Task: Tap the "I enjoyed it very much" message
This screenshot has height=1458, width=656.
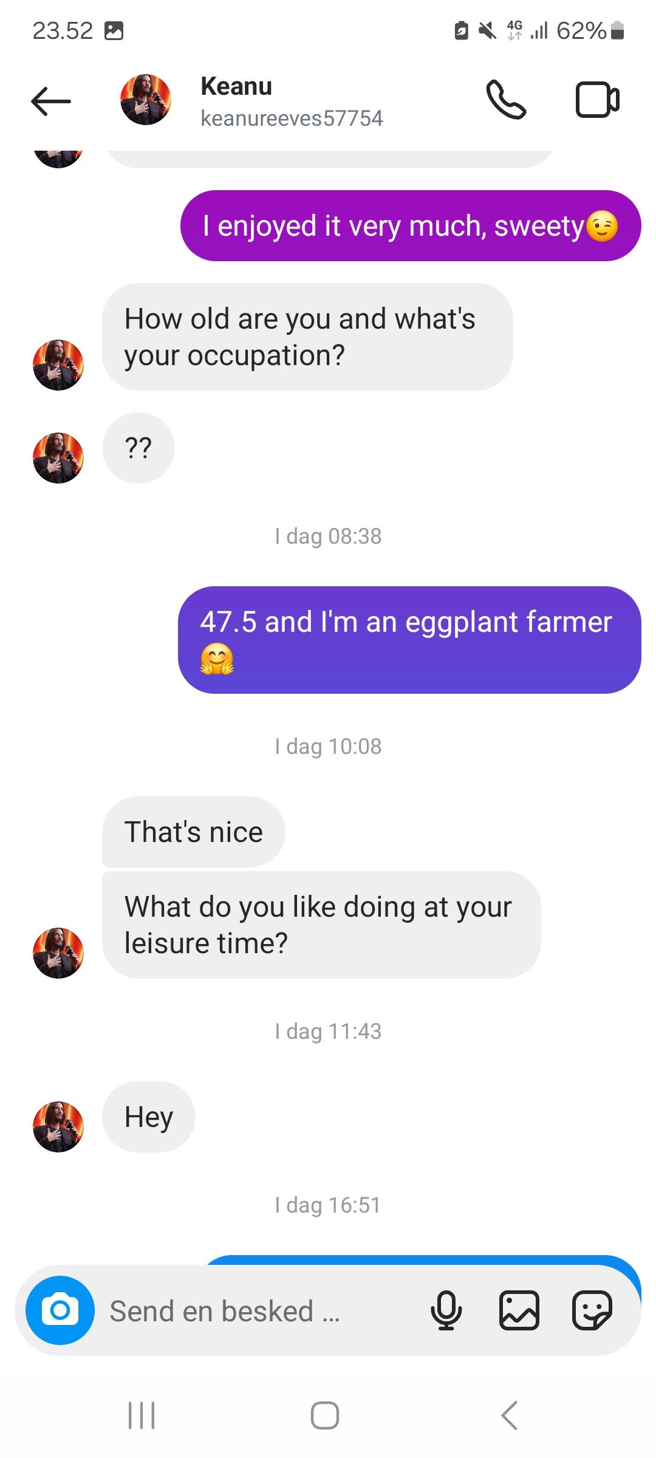Action: (410, 226)
